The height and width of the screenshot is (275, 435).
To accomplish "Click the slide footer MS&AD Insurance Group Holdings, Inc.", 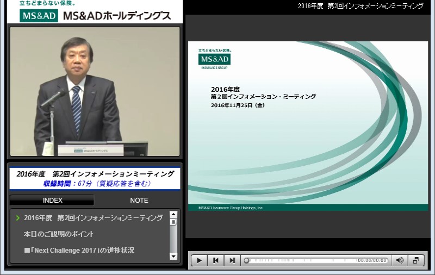I will pos(231,208).
